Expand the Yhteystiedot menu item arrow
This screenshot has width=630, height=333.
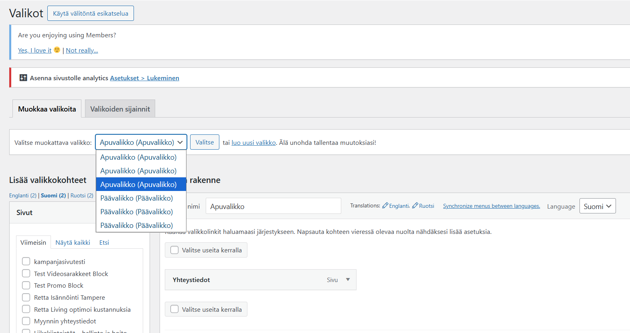(348, 280)
